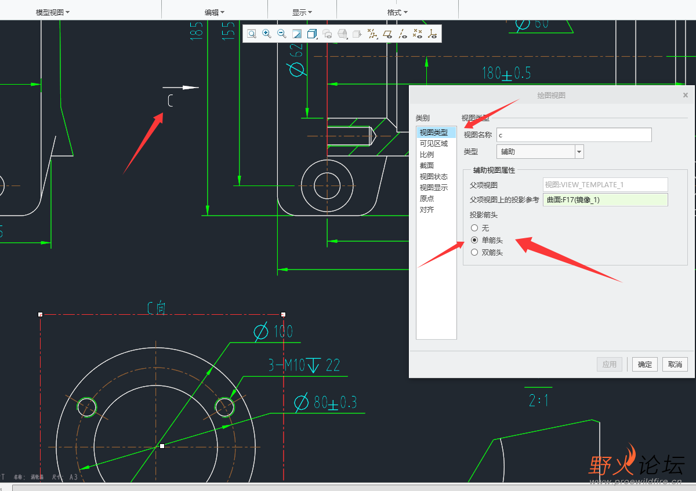Viewport: 696px width, 491px height.
Task: Open the display style shaded-box icon
Action: (x=311, y=34)
